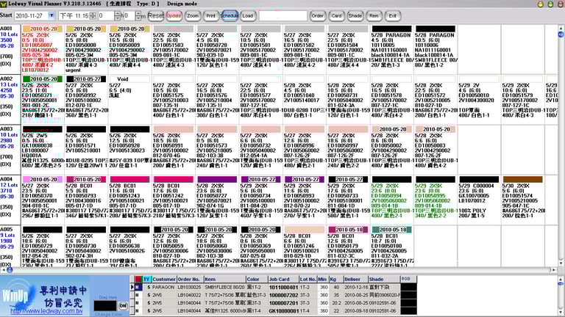Click the minutes spinner before the m label

138,16
